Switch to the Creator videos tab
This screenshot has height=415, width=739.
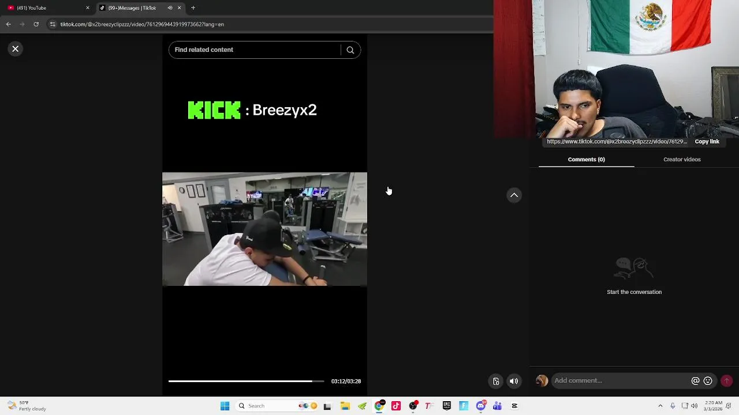[x=682, y=160]
